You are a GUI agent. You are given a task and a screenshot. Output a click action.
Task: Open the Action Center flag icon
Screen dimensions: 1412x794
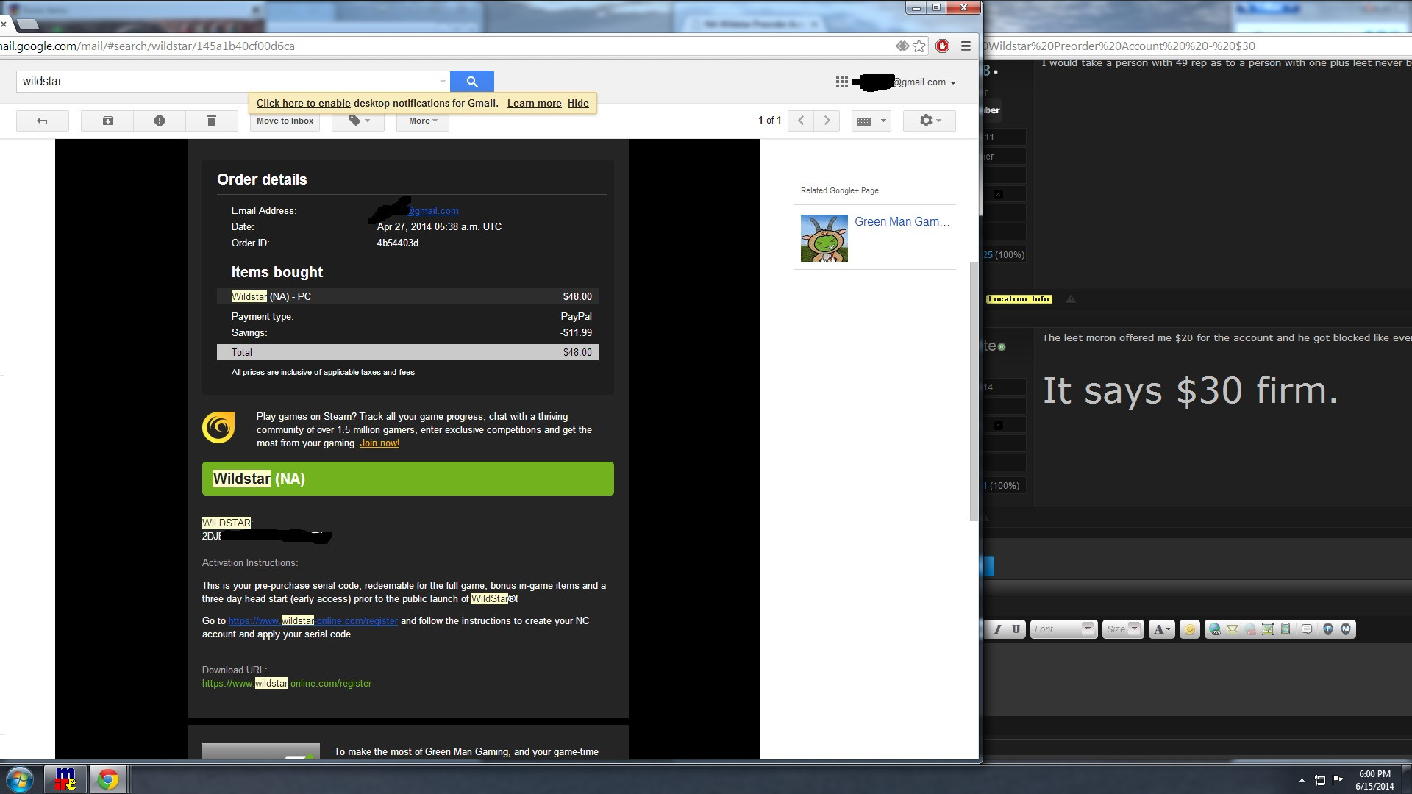(x=1338, y=780)
